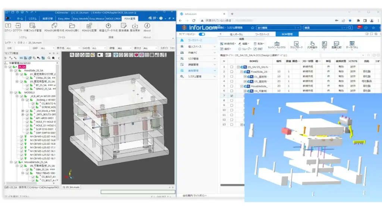Tick the checkbox in BOM row 2
The width and height of the screenshot is (382, 215).
[232, 72]
